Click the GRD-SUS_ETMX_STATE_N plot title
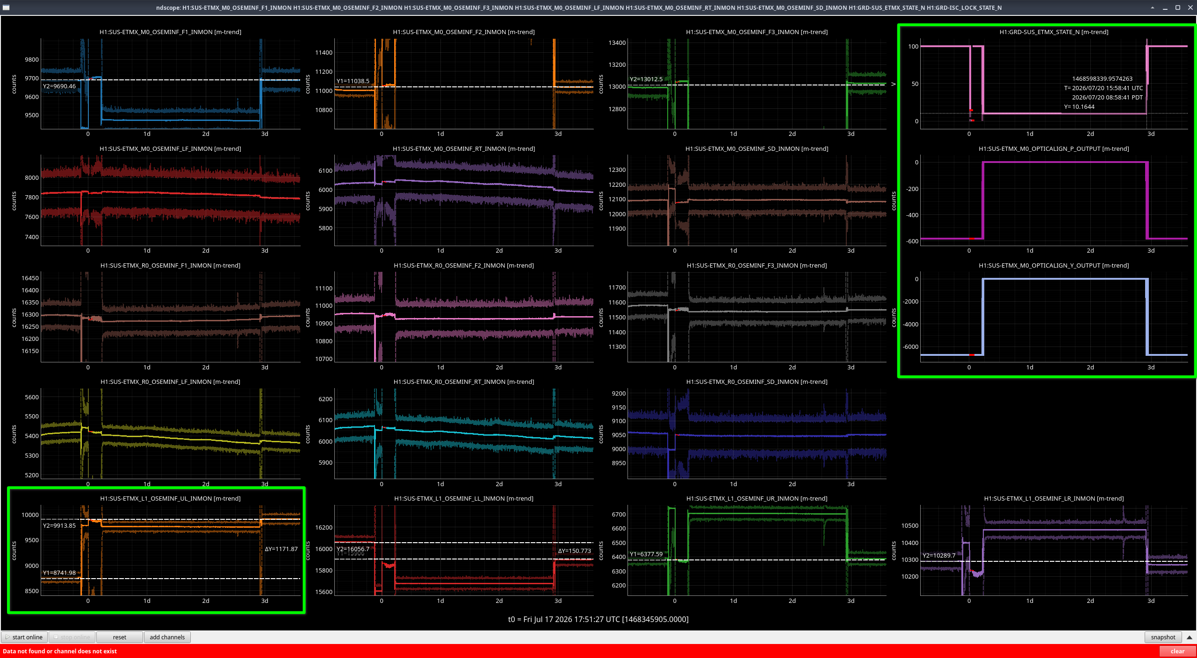 pyautogui.click(x=1053, y=32)
